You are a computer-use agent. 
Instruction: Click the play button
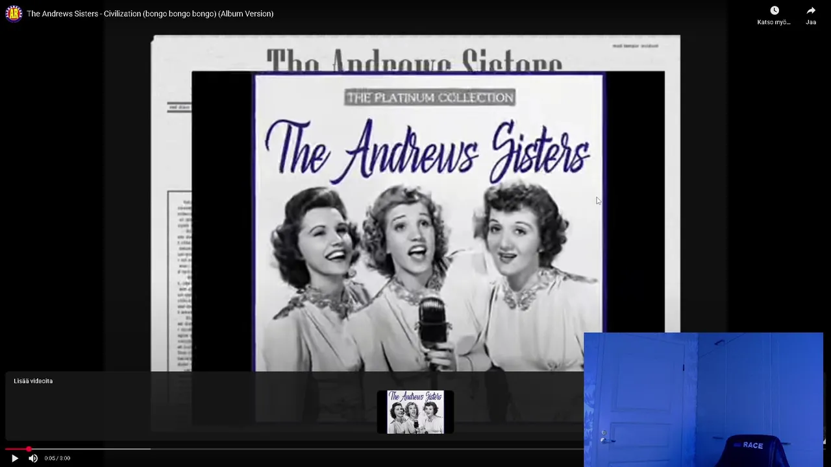coord(15,458)
